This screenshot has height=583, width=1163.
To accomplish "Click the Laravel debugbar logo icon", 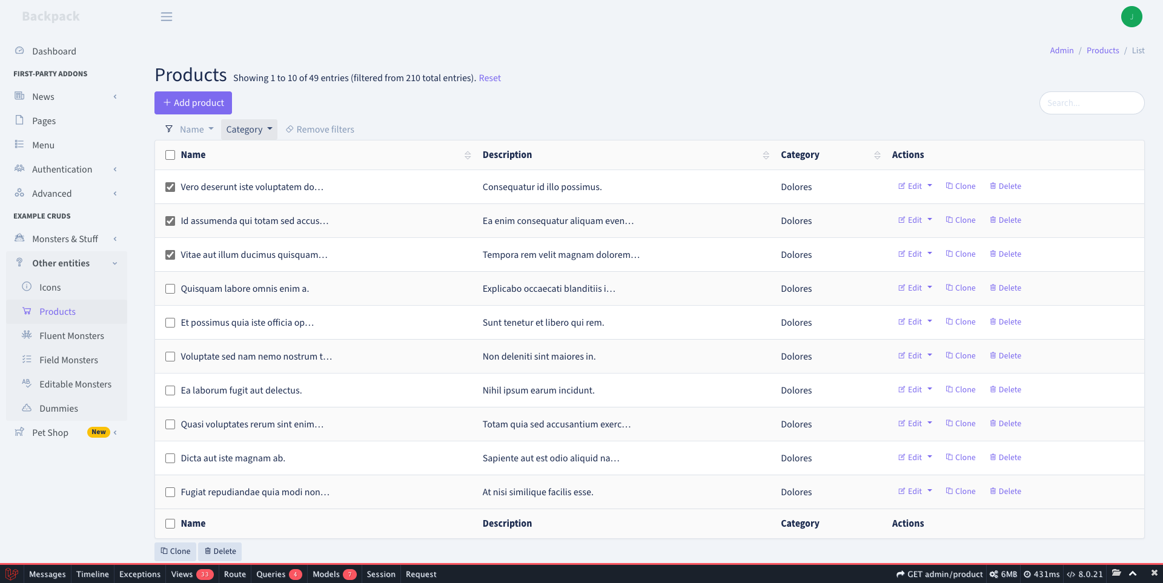I will click(12, 574).
